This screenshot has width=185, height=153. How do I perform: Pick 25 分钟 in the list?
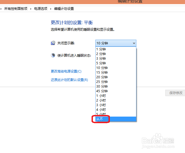[x=116, y=82]
